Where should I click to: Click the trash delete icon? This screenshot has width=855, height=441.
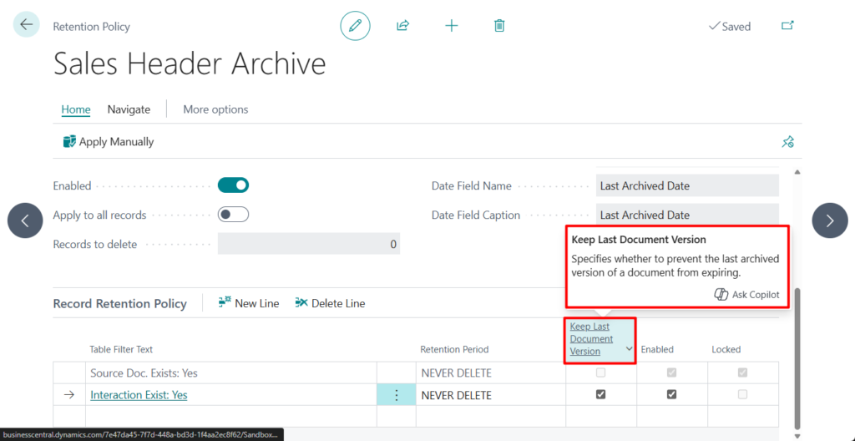[x=499, y=26]
